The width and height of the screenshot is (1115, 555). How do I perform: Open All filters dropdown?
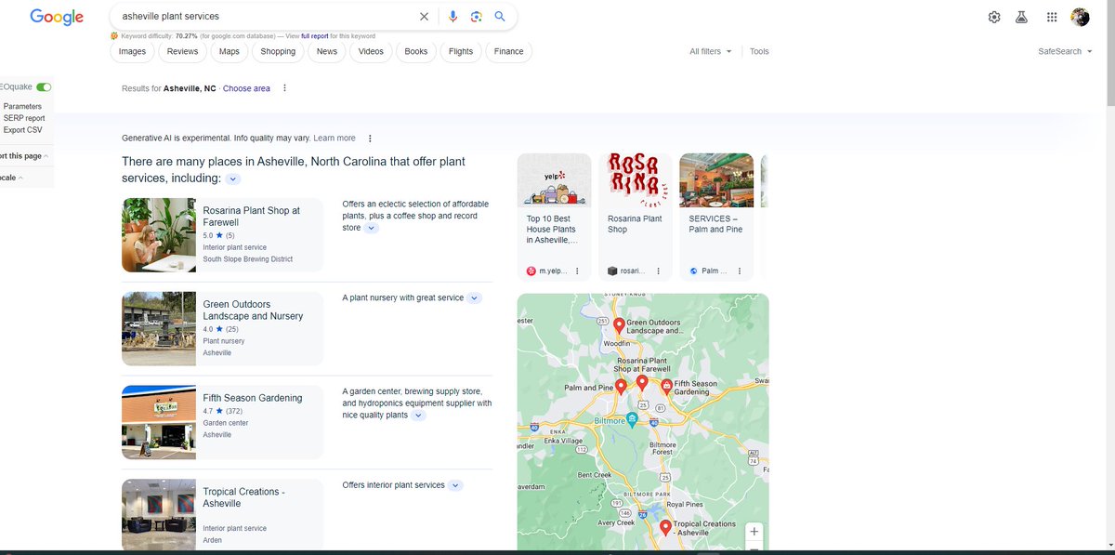coord(711,52)
